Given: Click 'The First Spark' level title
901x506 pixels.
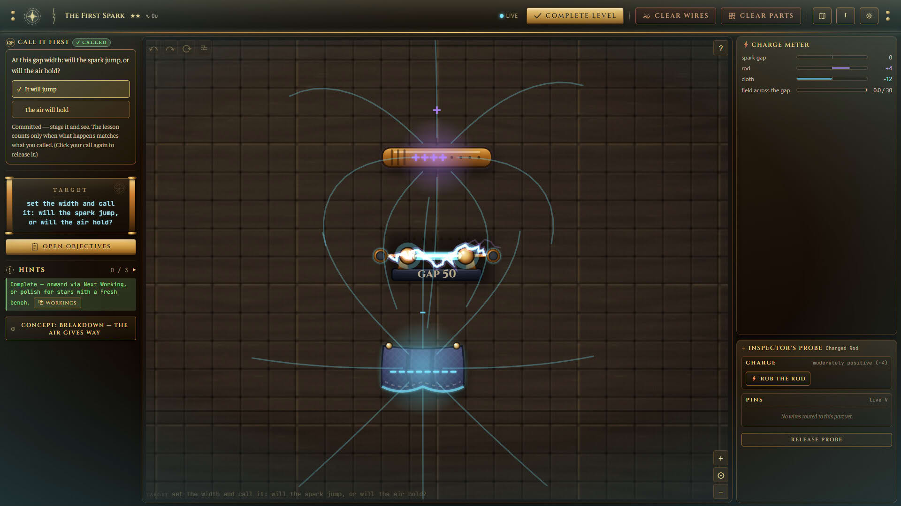Looking at the screenshot, I should [x=95, y=15].
